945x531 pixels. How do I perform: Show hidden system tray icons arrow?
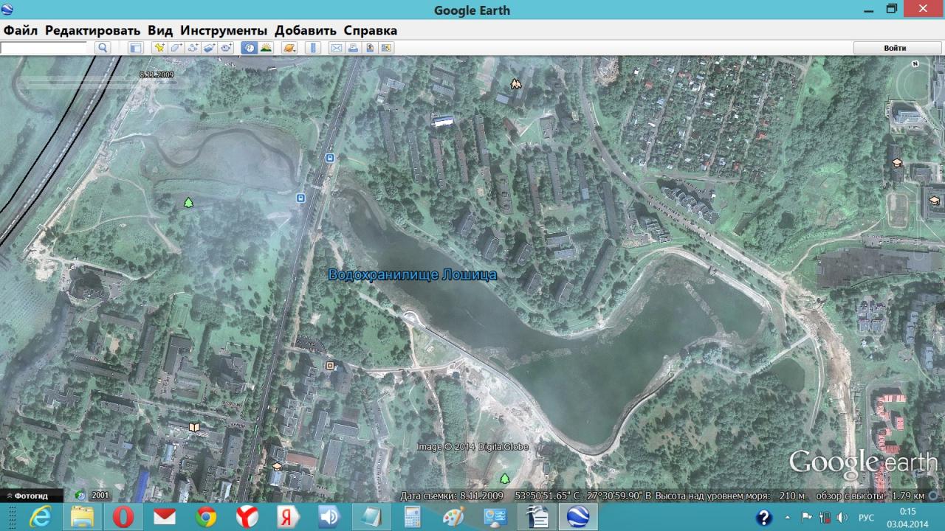tap(787, 517)
